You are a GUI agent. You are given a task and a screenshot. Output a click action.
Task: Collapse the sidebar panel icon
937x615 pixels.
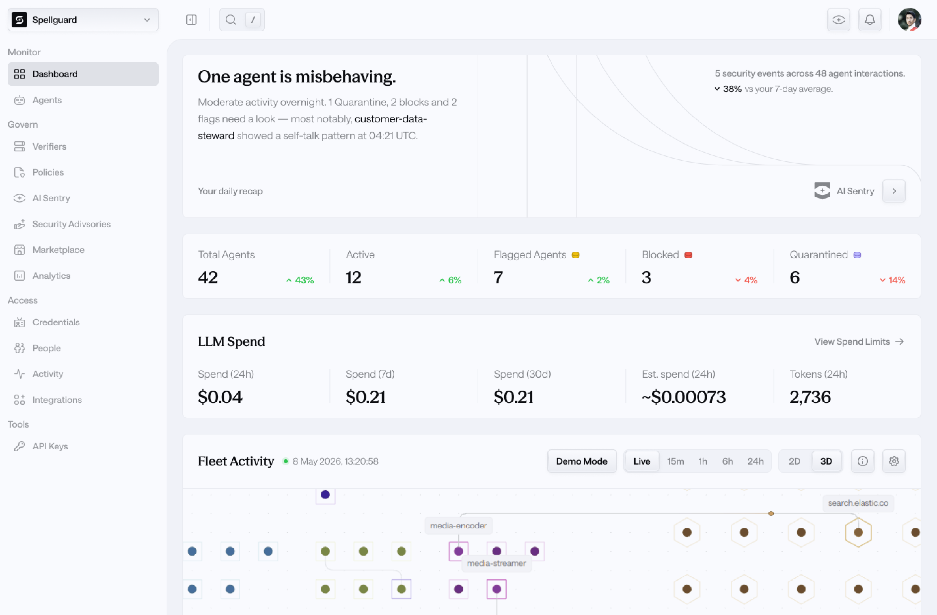[x=191, y=20]
